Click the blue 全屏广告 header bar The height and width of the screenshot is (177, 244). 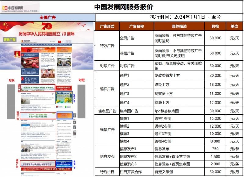click(48, 18)
